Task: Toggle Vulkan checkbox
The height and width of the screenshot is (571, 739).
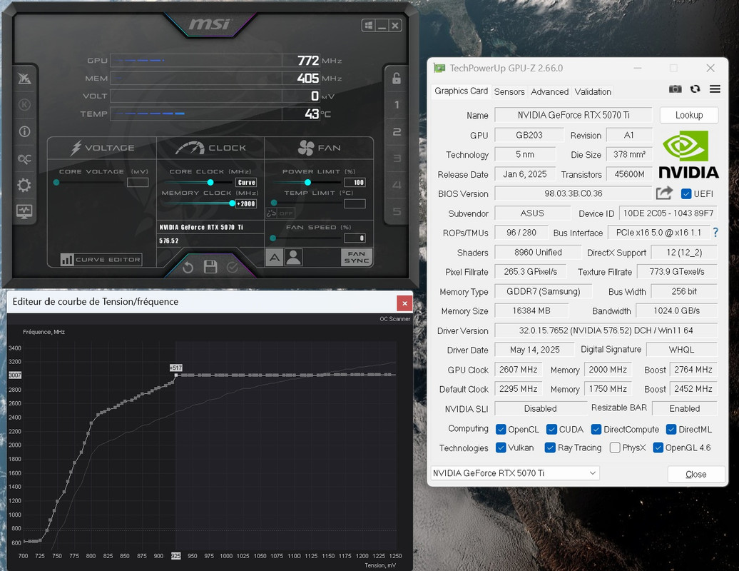Action: [x=501, y=448]
